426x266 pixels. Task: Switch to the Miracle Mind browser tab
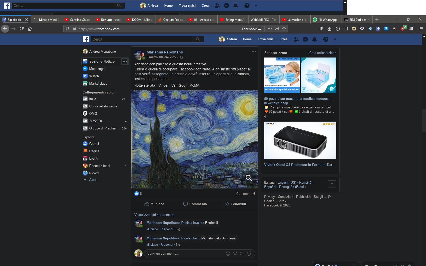coord(47,20)
